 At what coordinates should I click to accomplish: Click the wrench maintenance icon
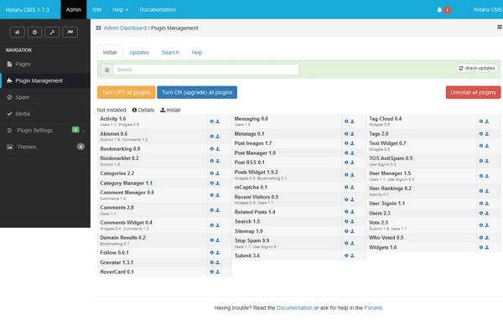click(x=54, y=32)
